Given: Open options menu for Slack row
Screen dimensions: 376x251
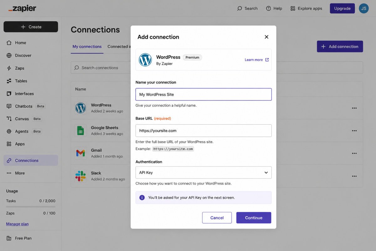Looking at the screenshot, I should 354,176.
